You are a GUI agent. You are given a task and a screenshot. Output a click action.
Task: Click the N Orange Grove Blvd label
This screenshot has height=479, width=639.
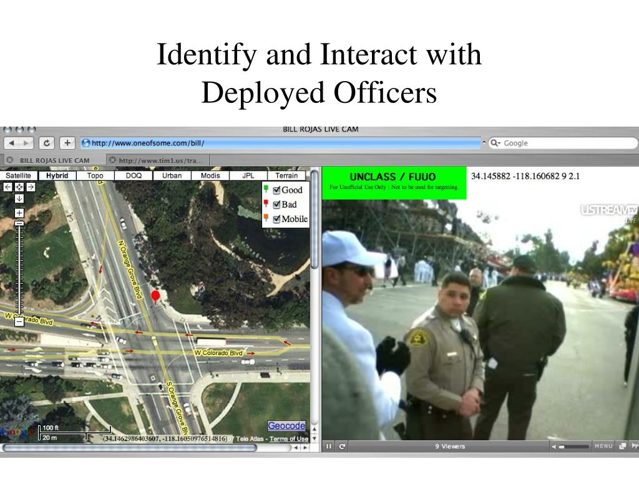(130, 269)
